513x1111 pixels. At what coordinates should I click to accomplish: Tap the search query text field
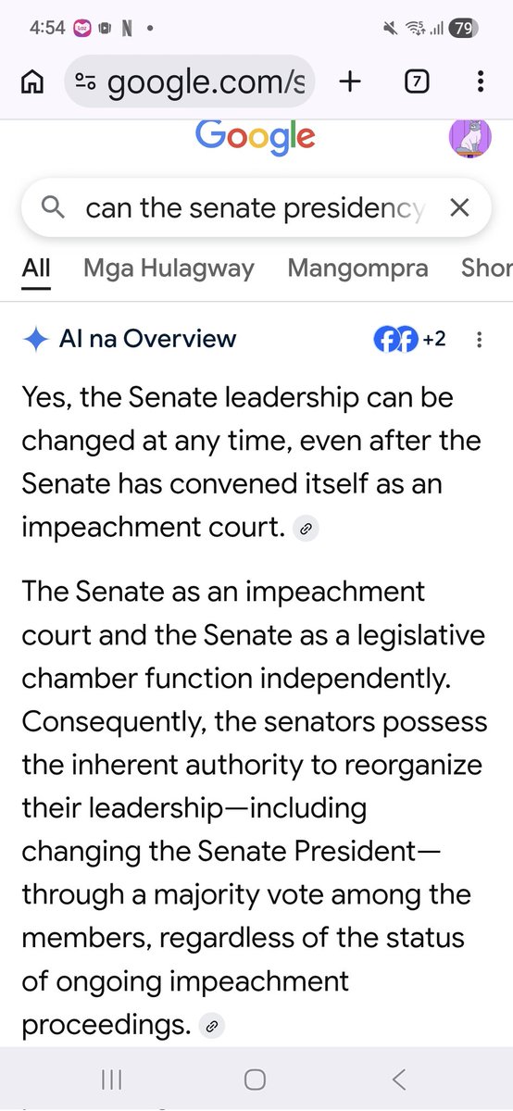(254, 208)
